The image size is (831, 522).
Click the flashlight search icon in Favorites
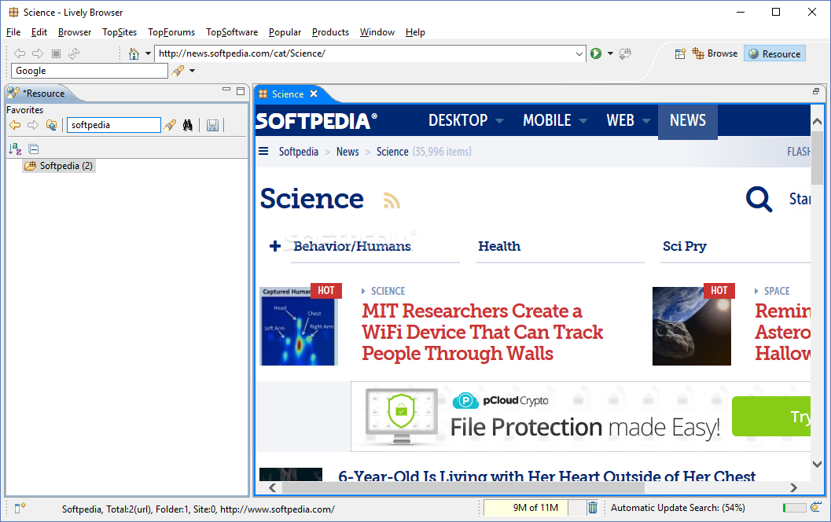point(170,125)
